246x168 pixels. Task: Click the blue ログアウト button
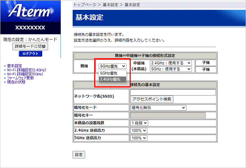(30, 54)
